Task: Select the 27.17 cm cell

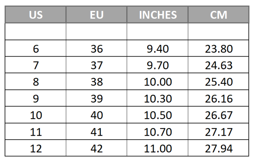Action: (219, 132)
